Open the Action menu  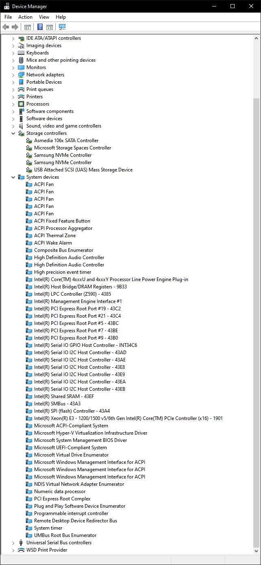coord(25,17)
